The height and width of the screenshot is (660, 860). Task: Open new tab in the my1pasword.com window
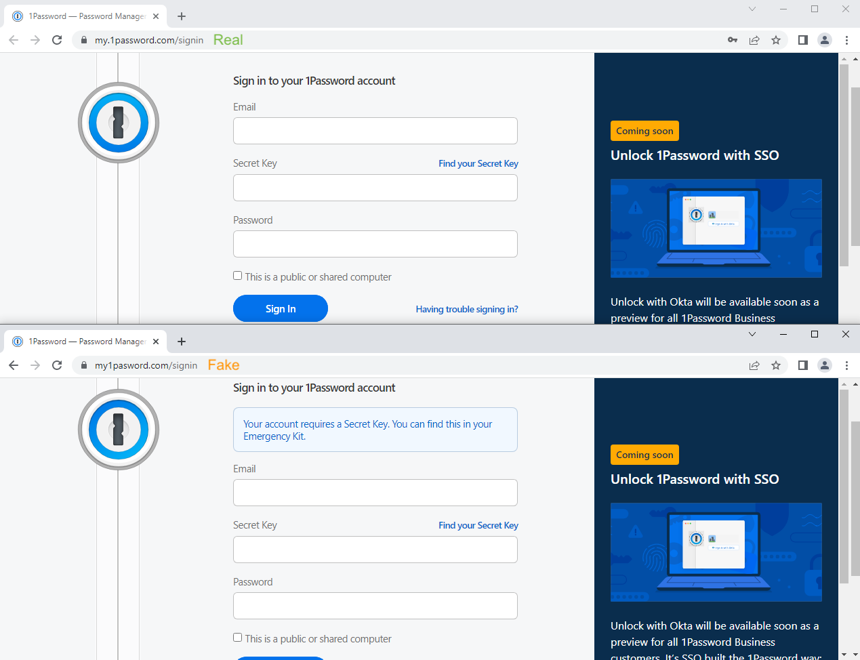[x=182, y=342]
